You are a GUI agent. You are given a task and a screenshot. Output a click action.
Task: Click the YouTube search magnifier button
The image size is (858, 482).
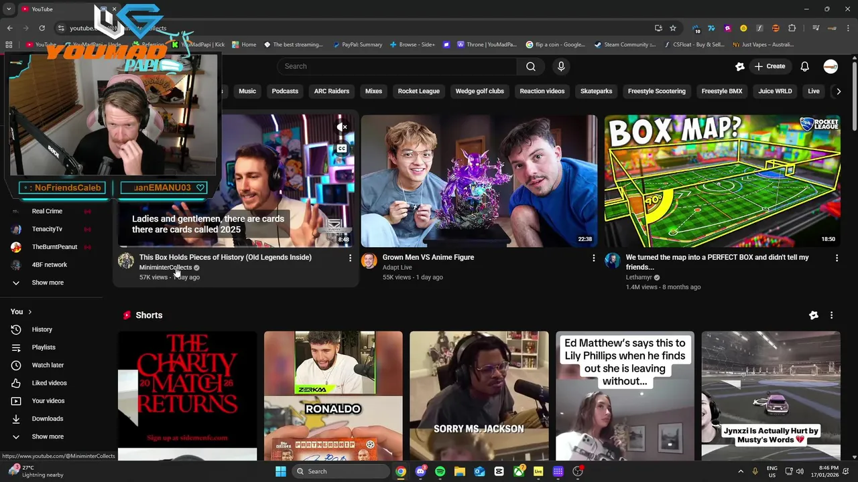coord(530,66)
